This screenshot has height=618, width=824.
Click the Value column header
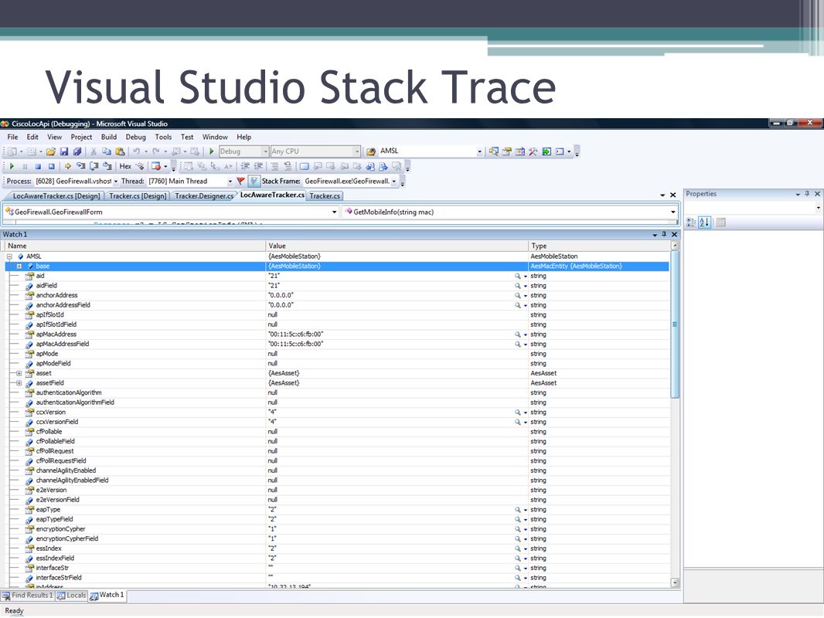pos(397,246)
